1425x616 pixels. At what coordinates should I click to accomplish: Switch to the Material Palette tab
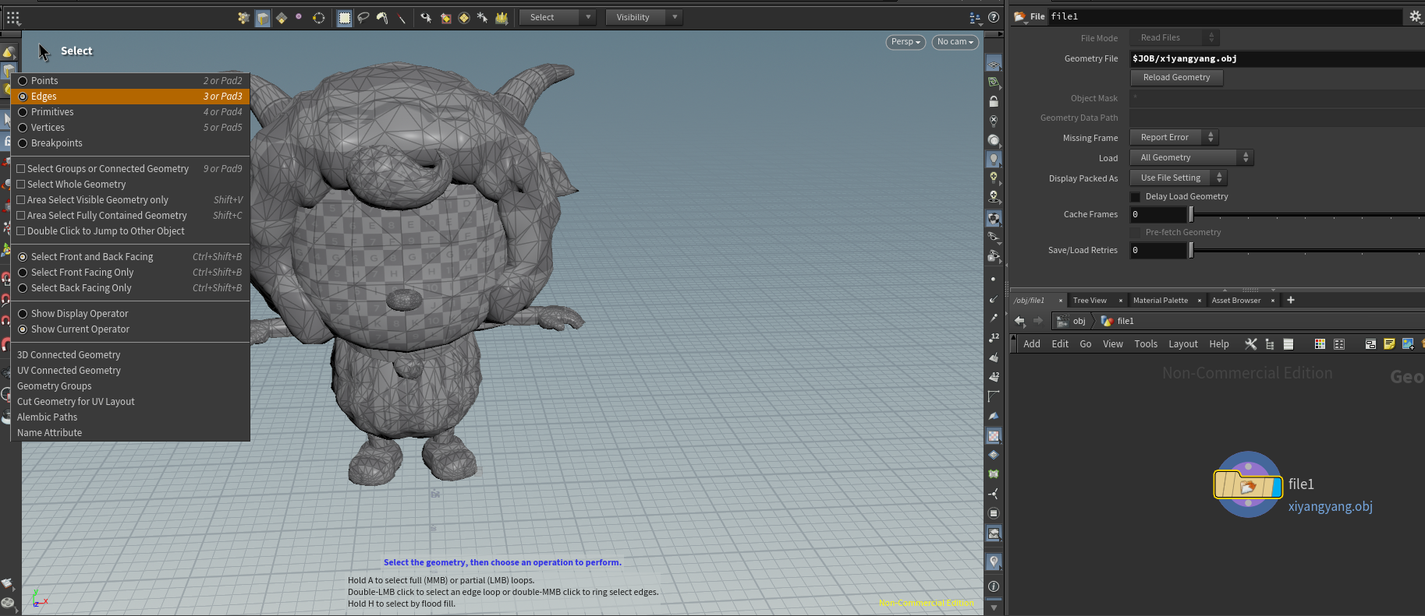pyautogui.click(x=1160, y=301)
